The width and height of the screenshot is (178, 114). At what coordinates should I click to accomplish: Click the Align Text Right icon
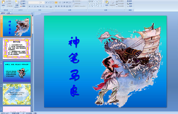(x=62, y=6)
